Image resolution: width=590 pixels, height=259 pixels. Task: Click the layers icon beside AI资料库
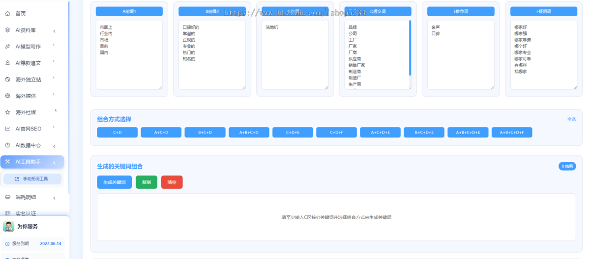coord(7,30)
